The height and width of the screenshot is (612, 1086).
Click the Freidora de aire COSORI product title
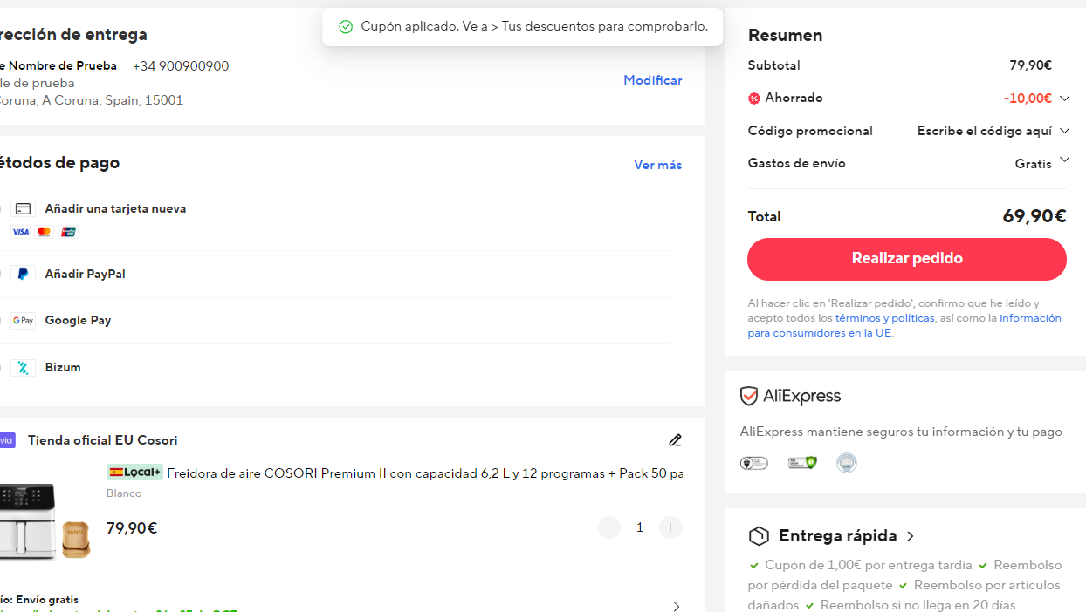click(x=424, y=473)
